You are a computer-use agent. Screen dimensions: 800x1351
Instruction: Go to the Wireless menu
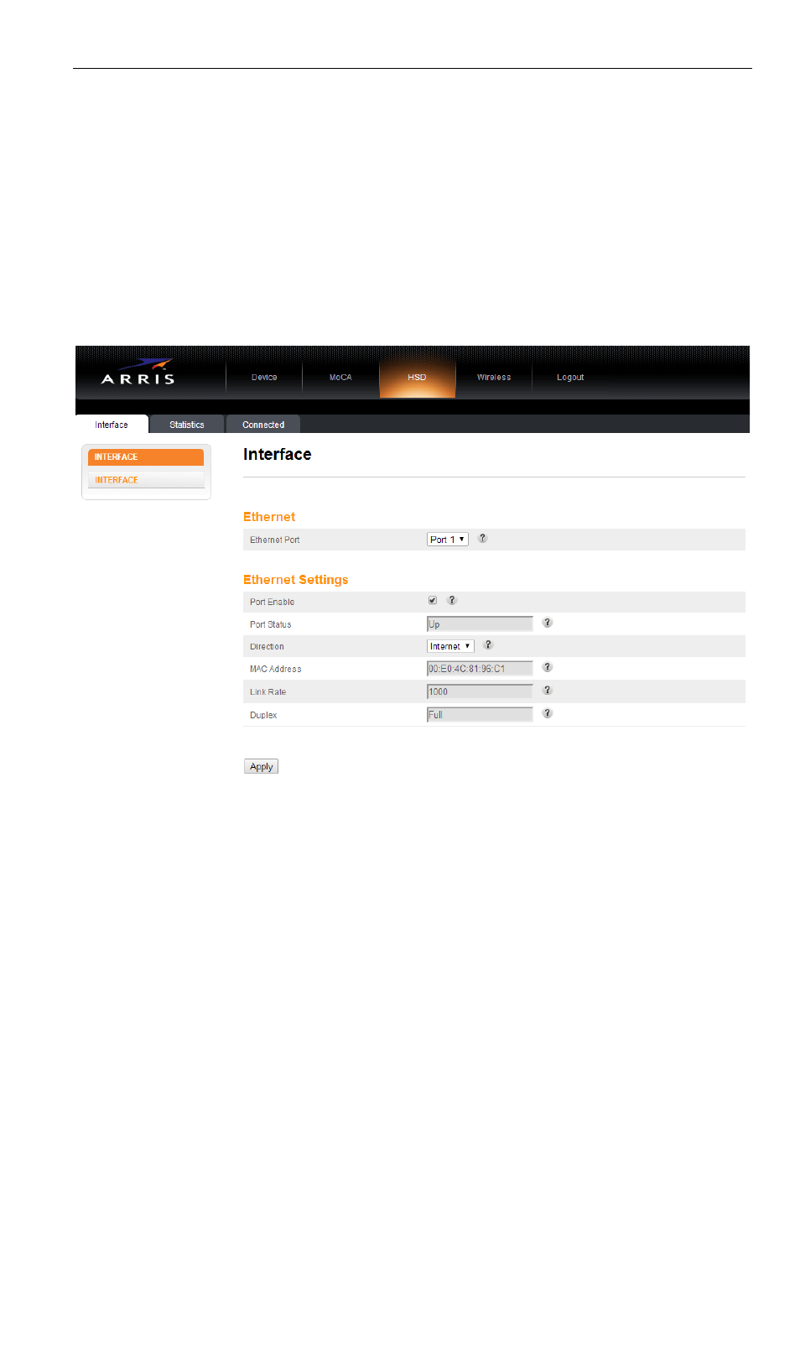point(494,378)
